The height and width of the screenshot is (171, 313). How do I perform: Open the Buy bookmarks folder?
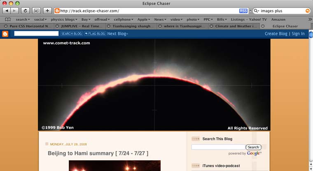86,19
